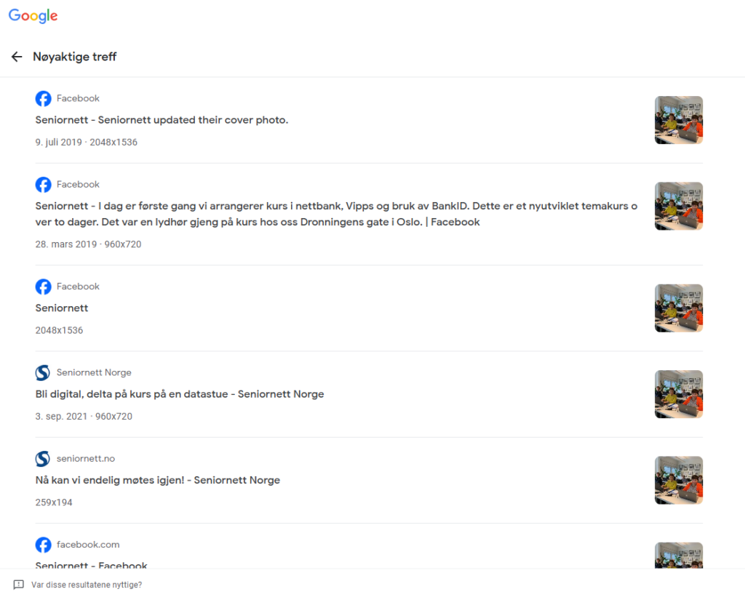Open 'Seniornett updated their cover photo' result

[162, 120]
